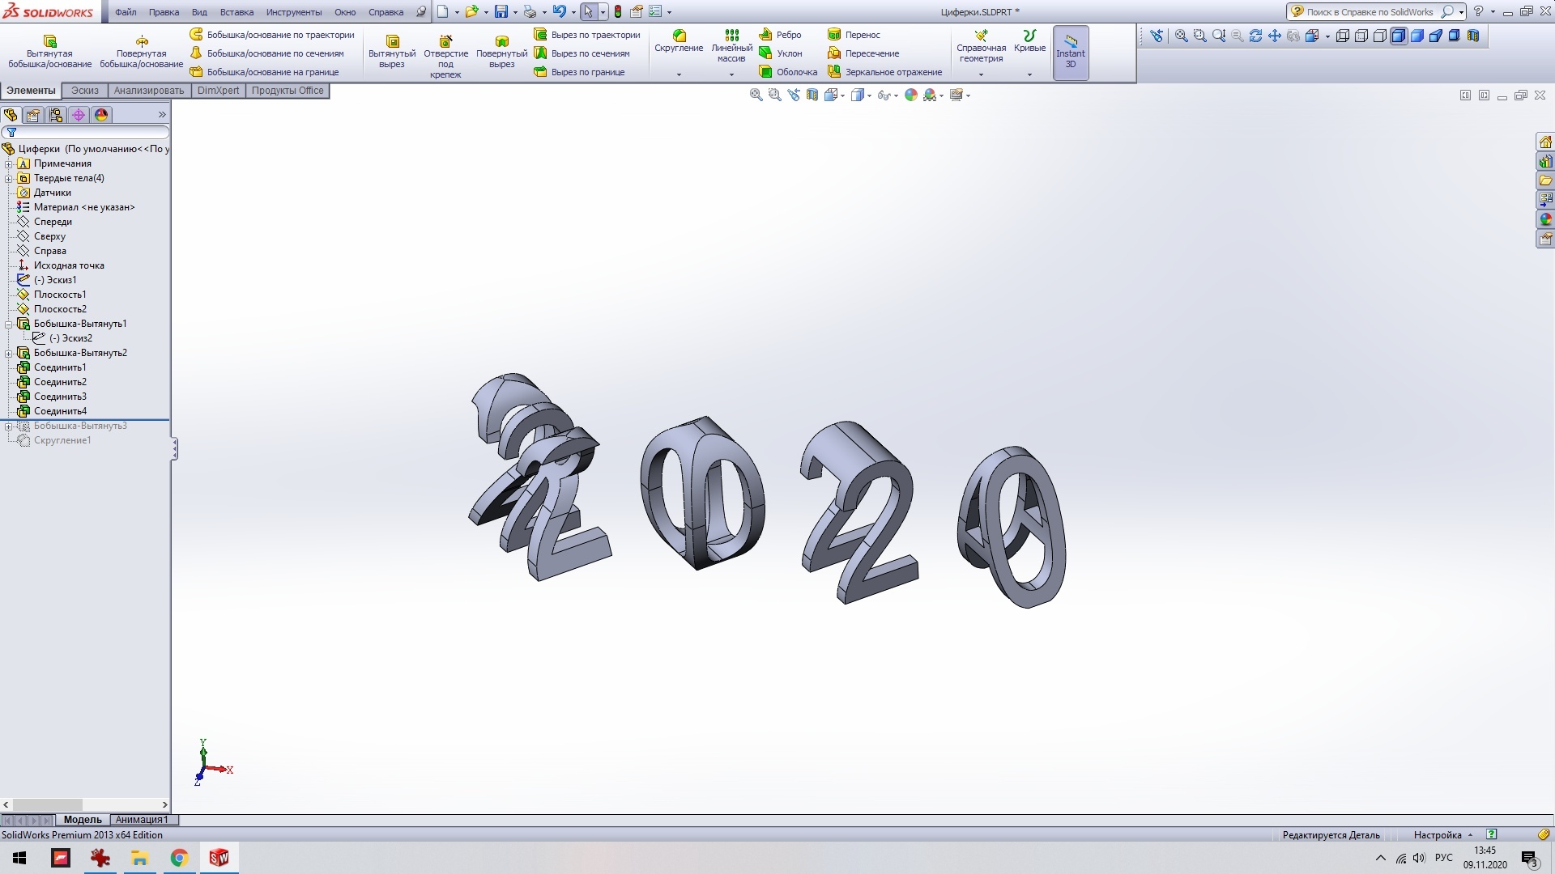Toggle the section view in view toolbar
The height and width of the screenshot is (874, 1555).
point(1473,36)
